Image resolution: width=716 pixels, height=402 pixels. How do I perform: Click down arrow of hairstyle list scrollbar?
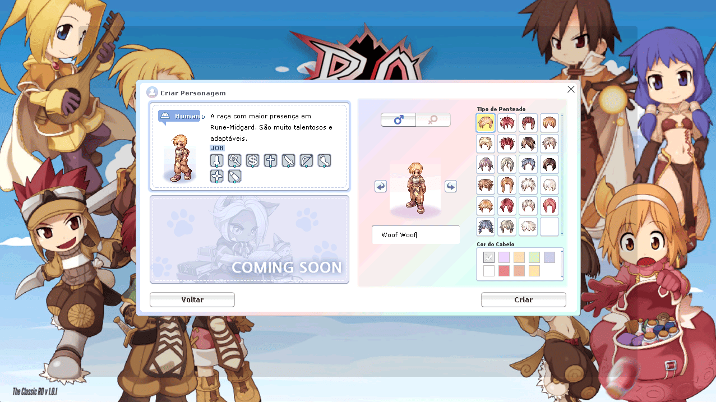click(562, 234)
